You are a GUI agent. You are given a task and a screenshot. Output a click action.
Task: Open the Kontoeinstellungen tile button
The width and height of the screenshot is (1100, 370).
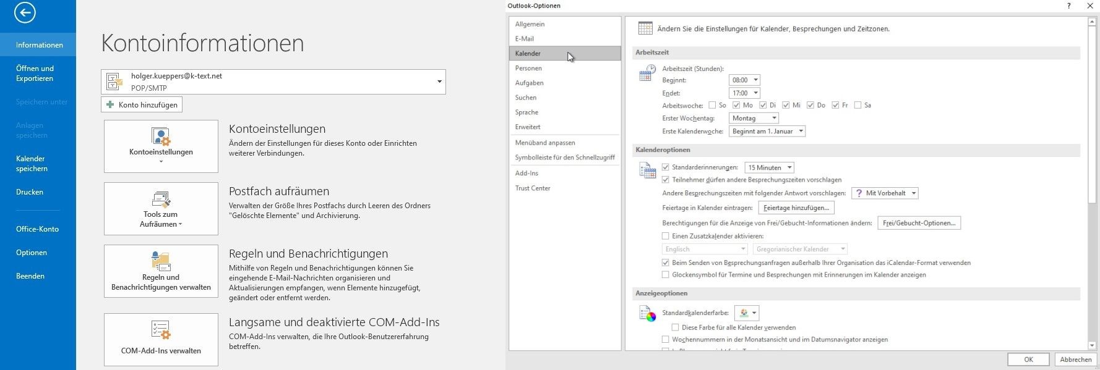[161, 146]
